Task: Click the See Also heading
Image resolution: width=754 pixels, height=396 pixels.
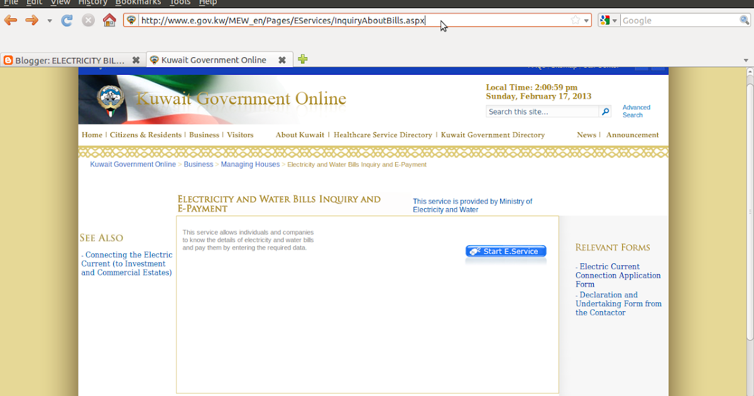Action: (101, 238)
